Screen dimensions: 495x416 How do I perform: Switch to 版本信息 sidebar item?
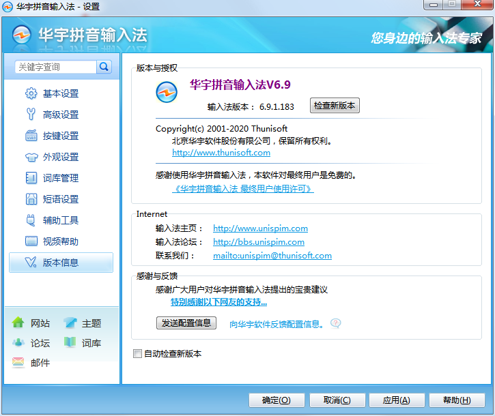61,263
